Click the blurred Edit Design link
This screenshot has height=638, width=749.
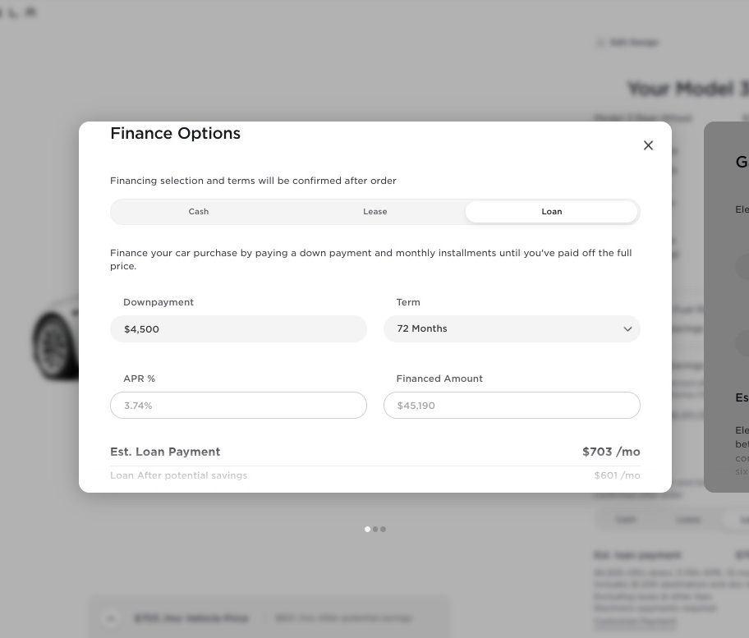(634, 43)
